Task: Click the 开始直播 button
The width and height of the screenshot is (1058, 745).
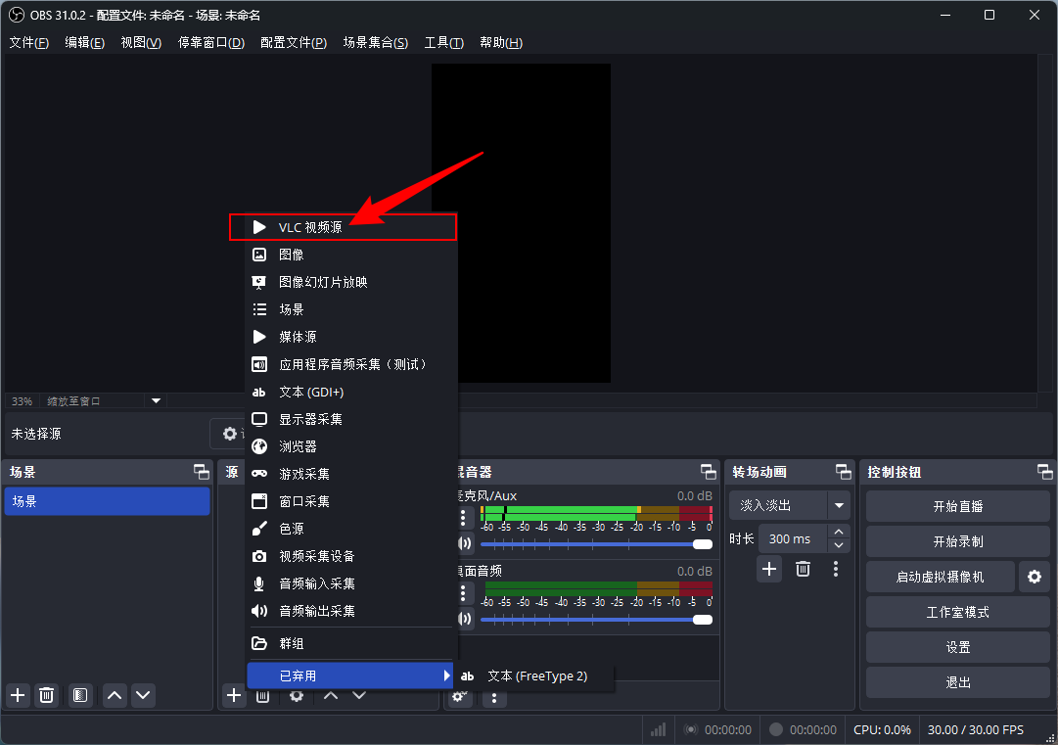Action: point(957,506)
